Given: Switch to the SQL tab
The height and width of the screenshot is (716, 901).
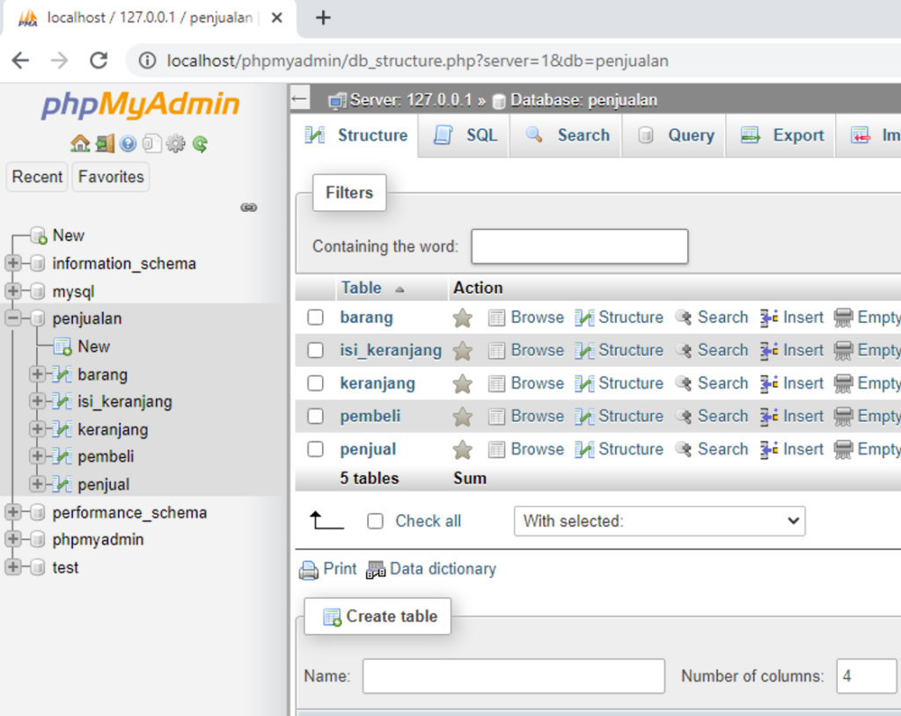Looking at the screenshot, I should click(465, 135).
